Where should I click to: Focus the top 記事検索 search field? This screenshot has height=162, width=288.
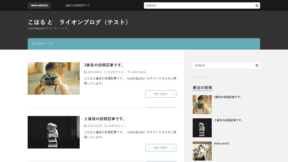(x=199, y=6)
